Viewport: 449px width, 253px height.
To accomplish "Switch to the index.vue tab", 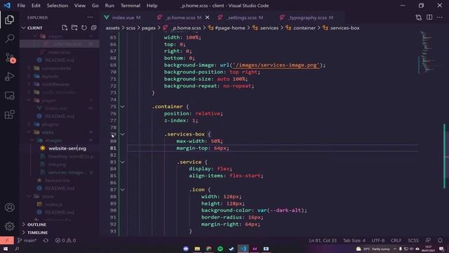I will click(x=126, y=18).
